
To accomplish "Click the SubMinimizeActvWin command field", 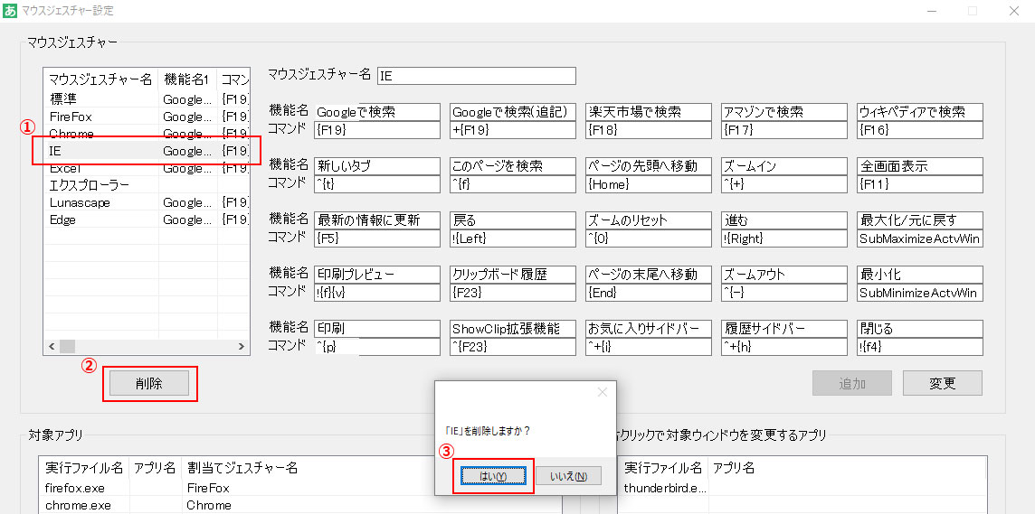I will click(920, 293).
